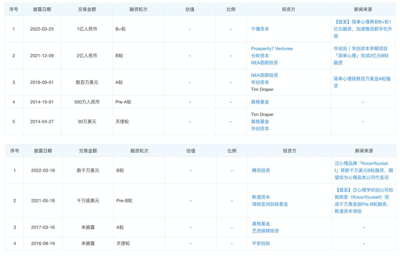The width and height of the screenshot is (400, 260).
Task: Open the 简单心理再获B+轮1亿元融资 news article
Action: tap(363, 29)
